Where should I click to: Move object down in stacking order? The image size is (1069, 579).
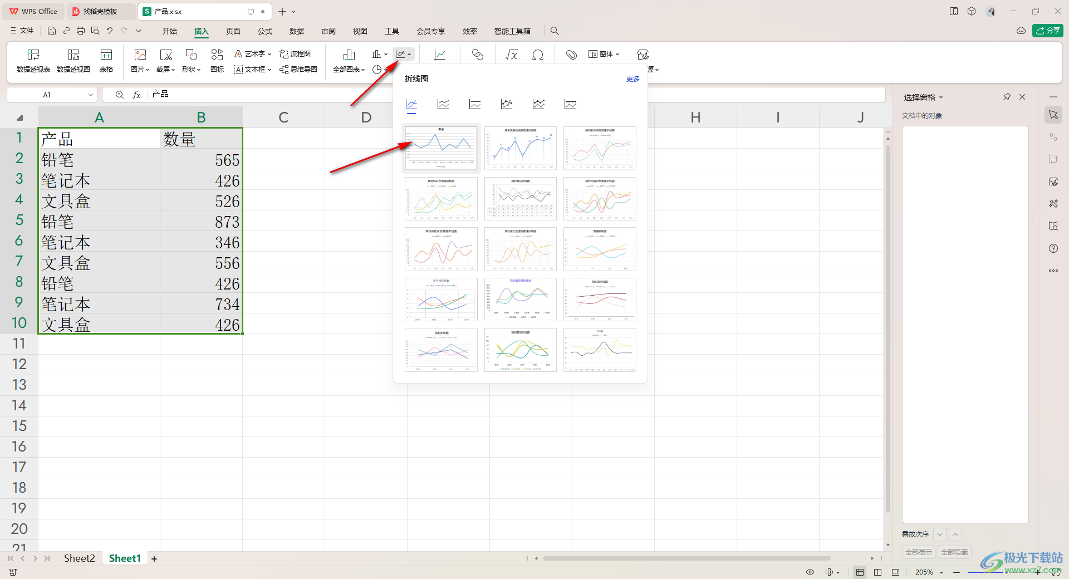(x=940, y=534)
